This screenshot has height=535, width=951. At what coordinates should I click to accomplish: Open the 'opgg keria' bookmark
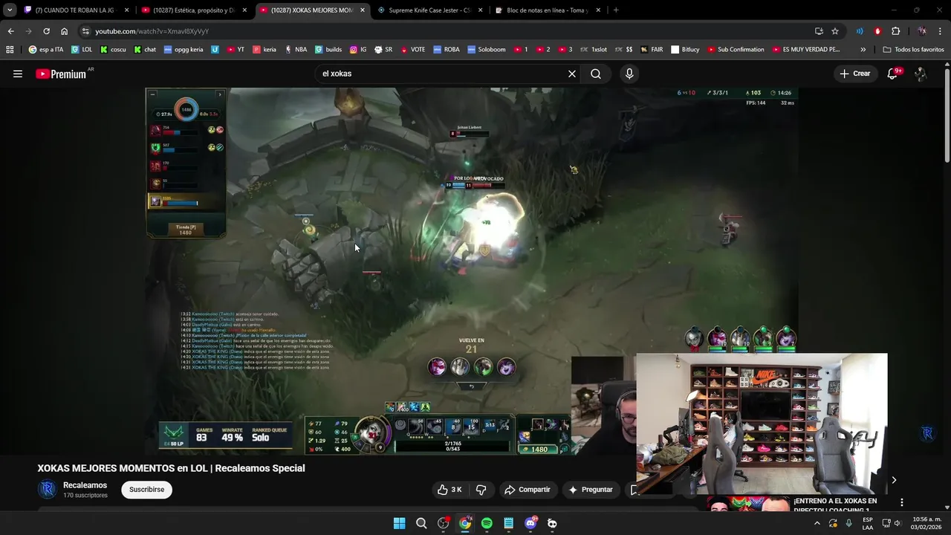coord(184,50)
